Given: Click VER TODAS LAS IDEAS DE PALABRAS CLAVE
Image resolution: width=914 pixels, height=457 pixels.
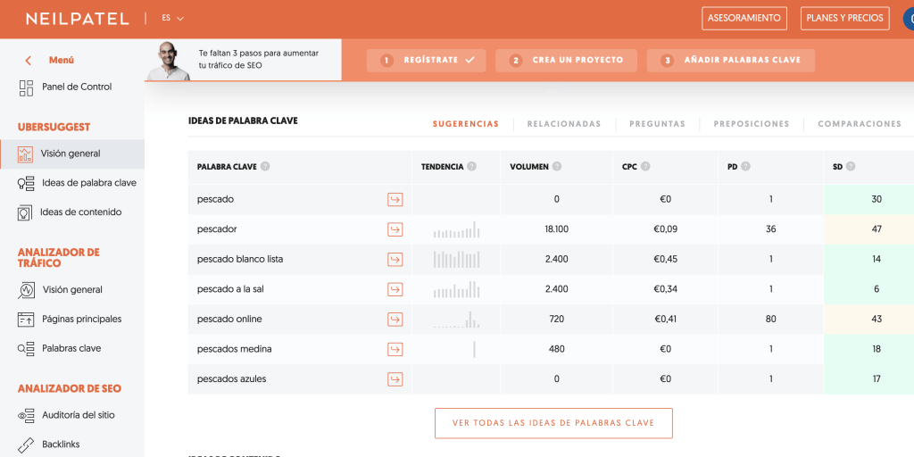Looking at the screenshot, I should tap(553, 423).
